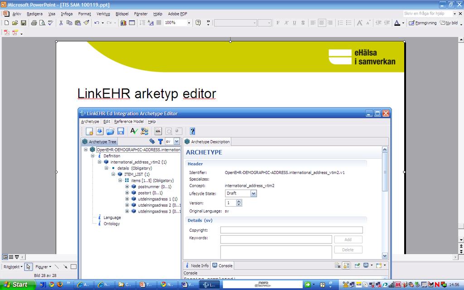
Task: Open Firefox from quick launch
Action: 60,285
